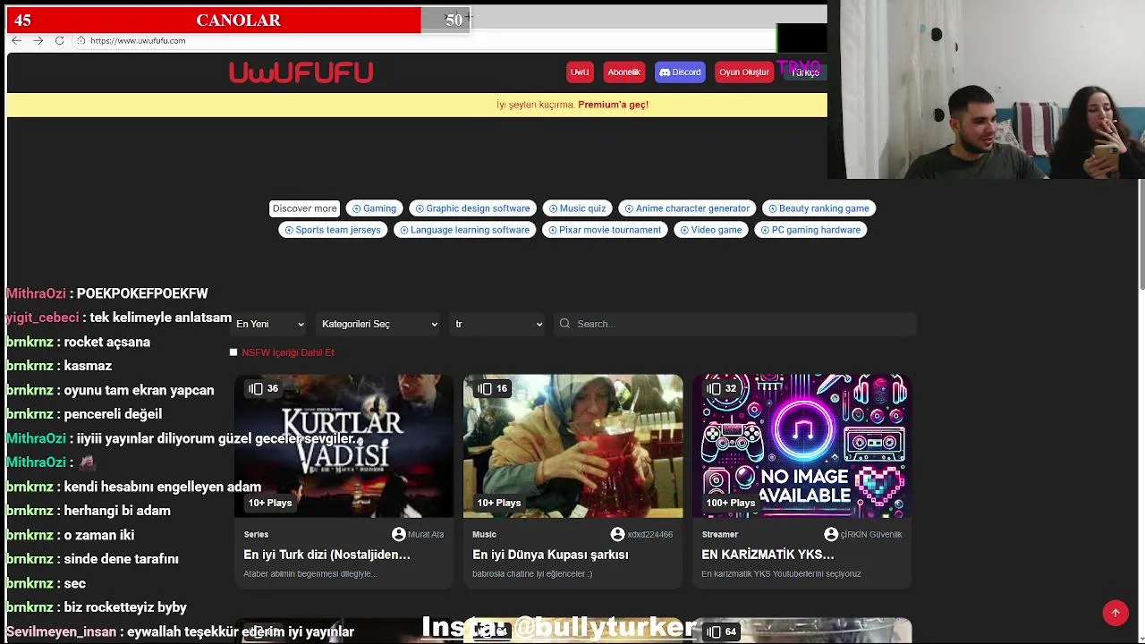Click the Streamer category label
Viewport: 1145px width, 644px height.
pos(719,534)
